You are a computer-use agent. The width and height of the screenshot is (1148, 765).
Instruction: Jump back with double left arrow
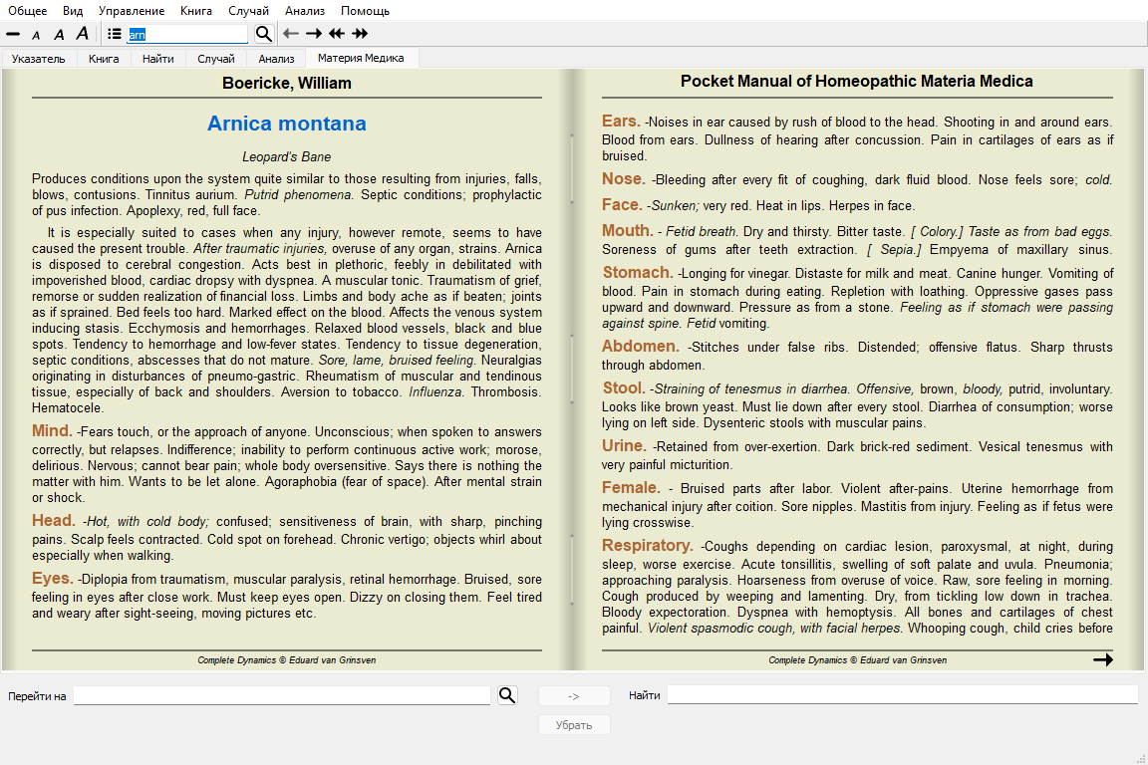[x=337, y=34]
